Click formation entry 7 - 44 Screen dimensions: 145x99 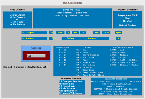click(63, 65)
